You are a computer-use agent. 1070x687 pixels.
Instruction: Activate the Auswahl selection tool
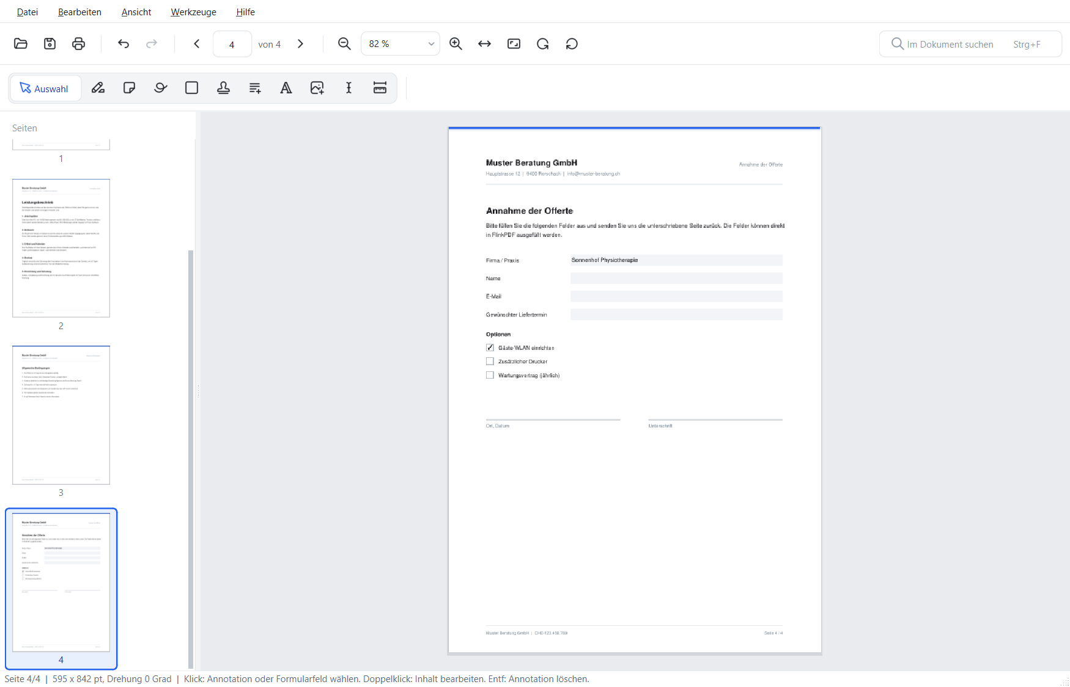click(45, 89)
